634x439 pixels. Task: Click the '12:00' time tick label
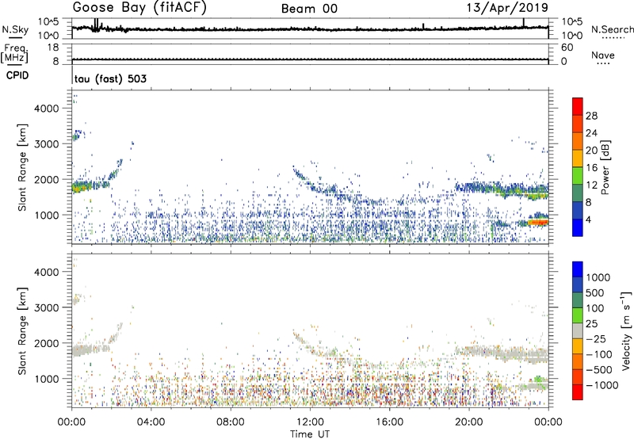(310, 422)
